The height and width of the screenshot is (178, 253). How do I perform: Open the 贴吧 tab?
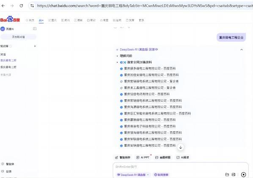(x=117, y=20)
